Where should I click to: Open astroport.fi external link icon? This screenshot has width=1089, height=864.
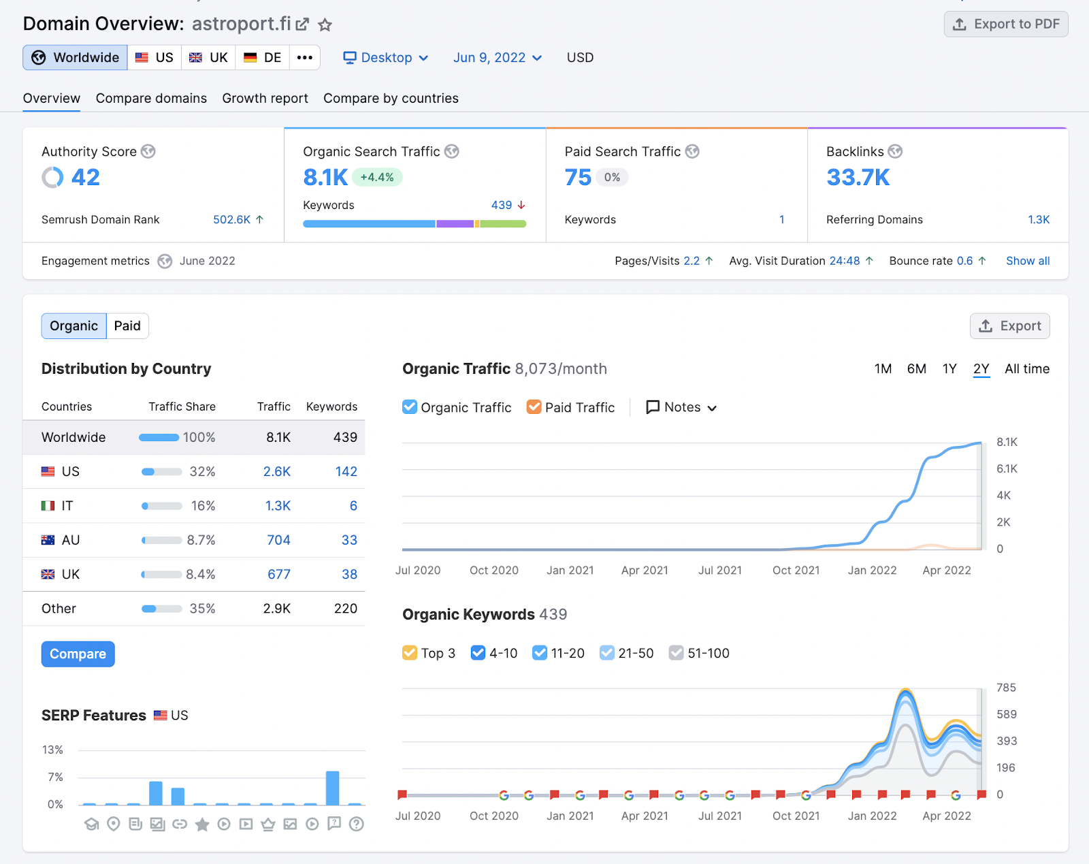tap(302, 25)
